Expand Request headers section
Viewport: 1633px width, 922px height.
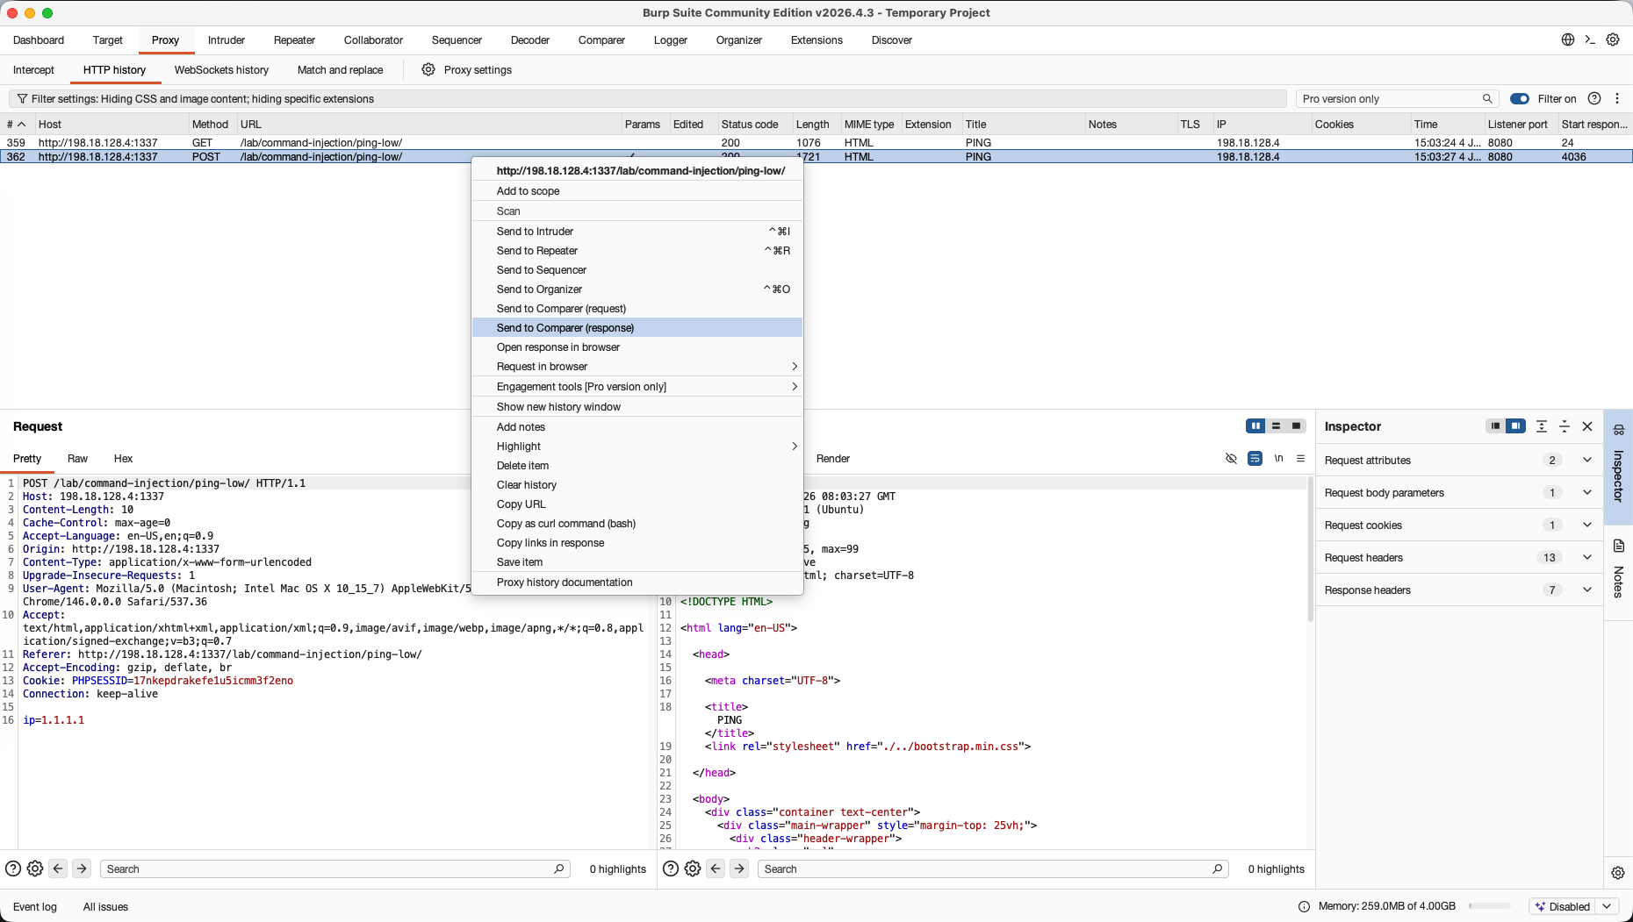(1587, 557)
